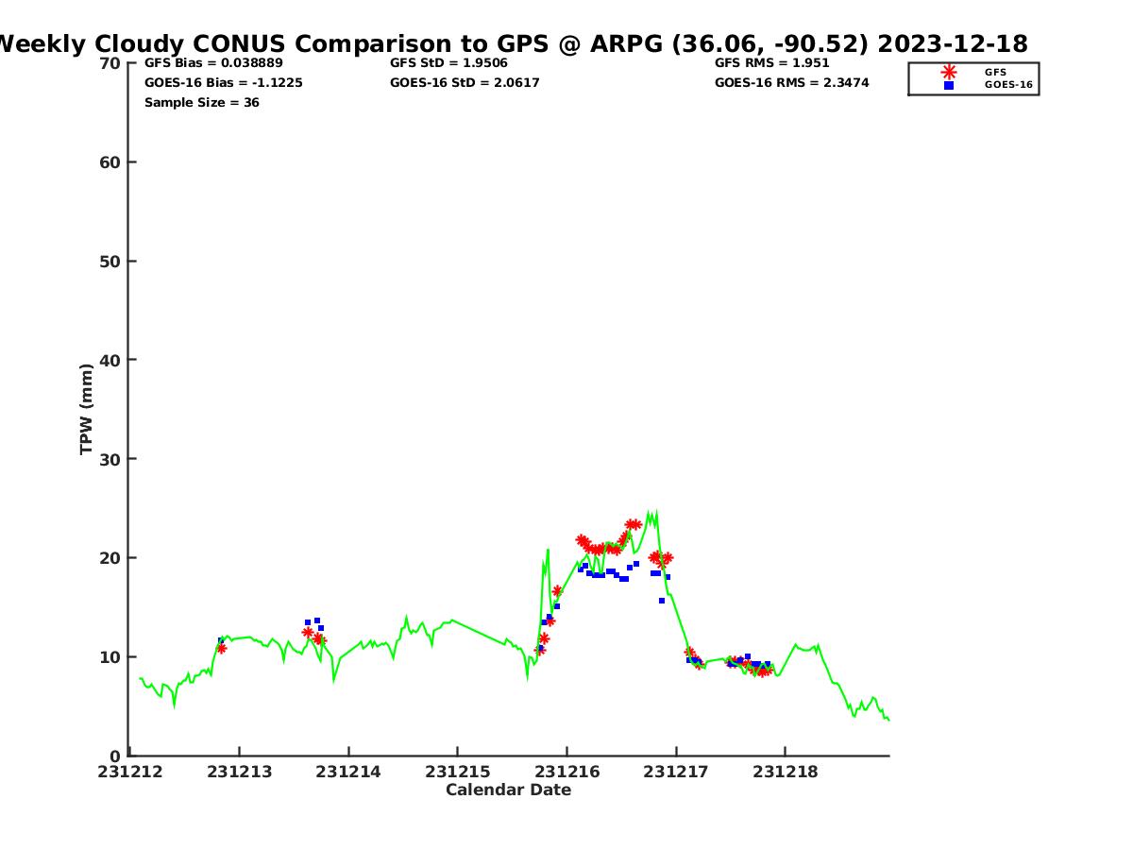This screenshot has height=850, width=1133.
Task: Click the 'GFS StD = 1.9506' statistic
Action: [448, 62]
